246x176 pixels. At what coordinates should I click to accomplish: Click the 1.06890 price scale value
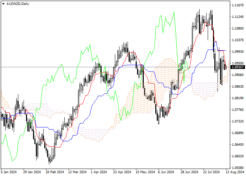238,133
